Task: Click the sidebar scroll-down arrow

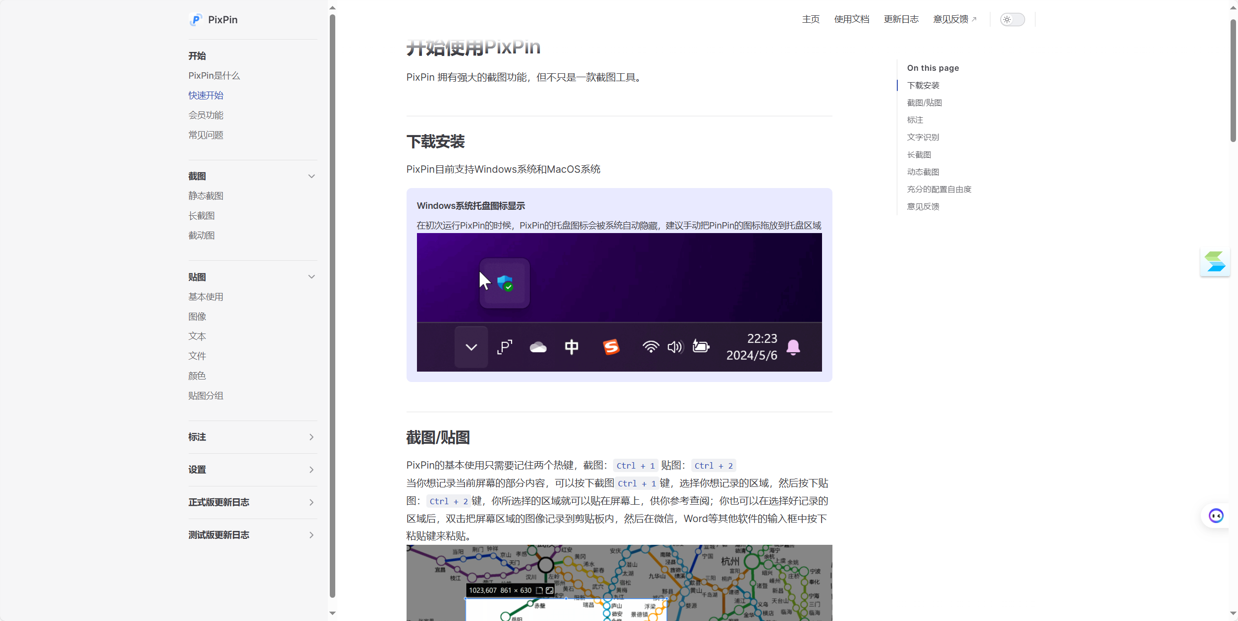Action: point(332,614)
